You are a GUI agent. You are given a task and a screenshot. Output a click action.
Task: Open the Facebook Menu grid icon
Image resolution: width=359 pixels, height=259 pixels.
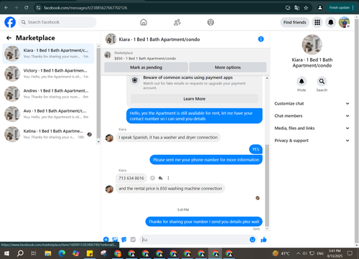(x=317, y=22)
